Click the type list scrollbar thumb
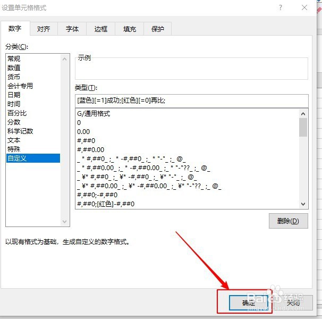The height and width of the screenshot is (319, 322). click(x=303, y=127)
